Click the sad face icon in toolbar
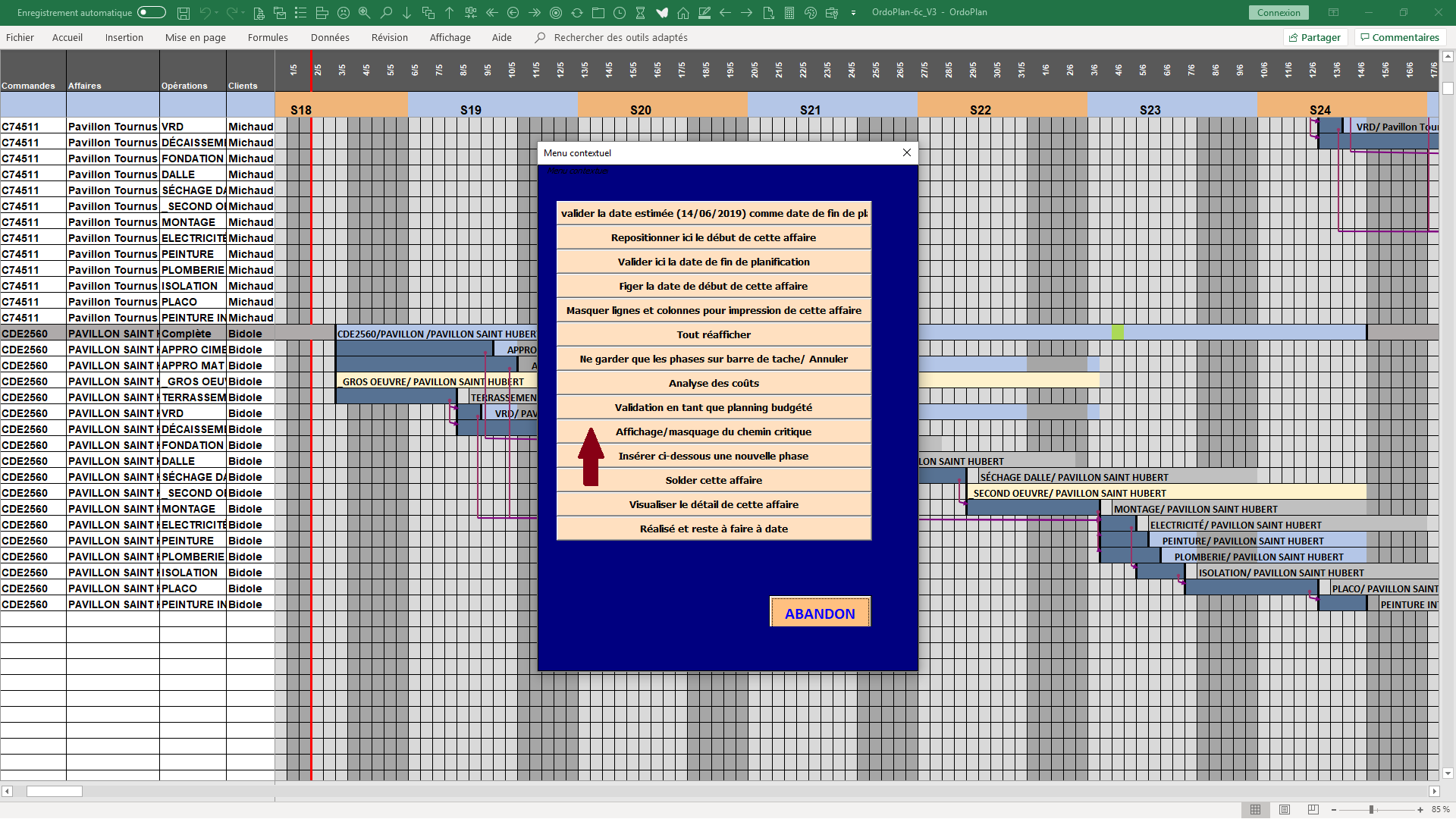Viewport: 1456px width, 819px height. point(344,12)
